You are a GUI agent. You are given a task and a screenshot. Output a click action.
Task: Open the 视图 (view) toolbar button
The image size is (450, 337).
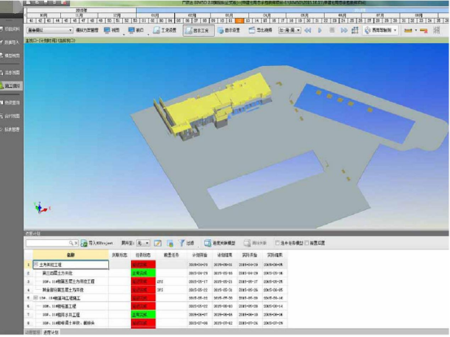[x=111, y=30]
